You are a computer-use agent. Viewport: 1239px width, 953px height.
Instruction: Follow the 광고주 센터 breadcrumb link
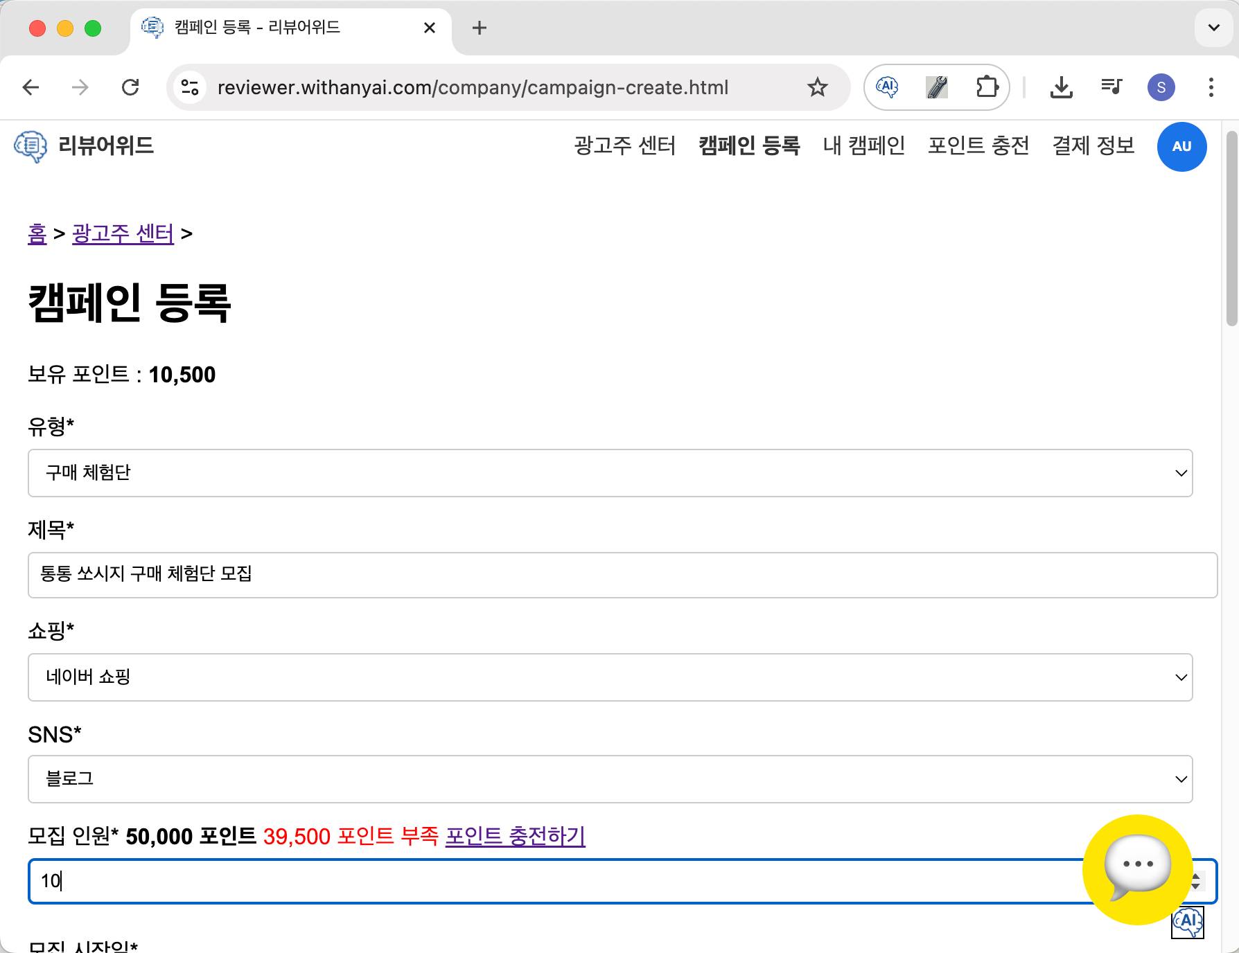coord(123,234)
